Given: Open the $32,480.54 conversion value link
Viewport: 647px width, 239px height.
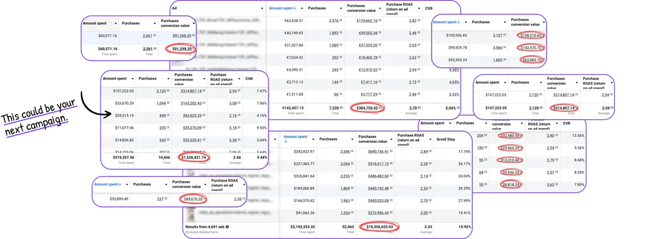Looking at the screenshot, I should point(511,135).
